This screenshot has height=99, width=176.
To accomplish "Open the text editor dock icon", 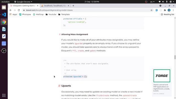I will coord(4,36).
